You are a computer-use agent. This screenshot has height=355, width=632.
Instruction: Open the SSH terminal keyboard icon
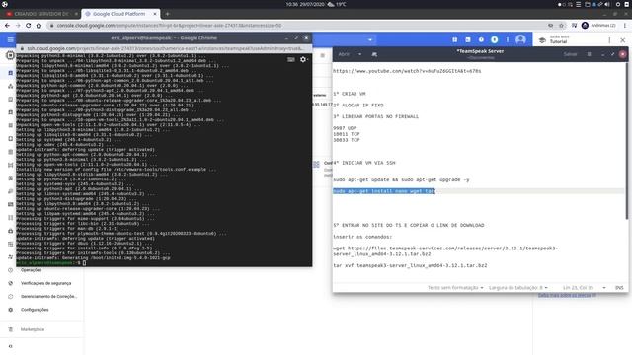point(291,59)
